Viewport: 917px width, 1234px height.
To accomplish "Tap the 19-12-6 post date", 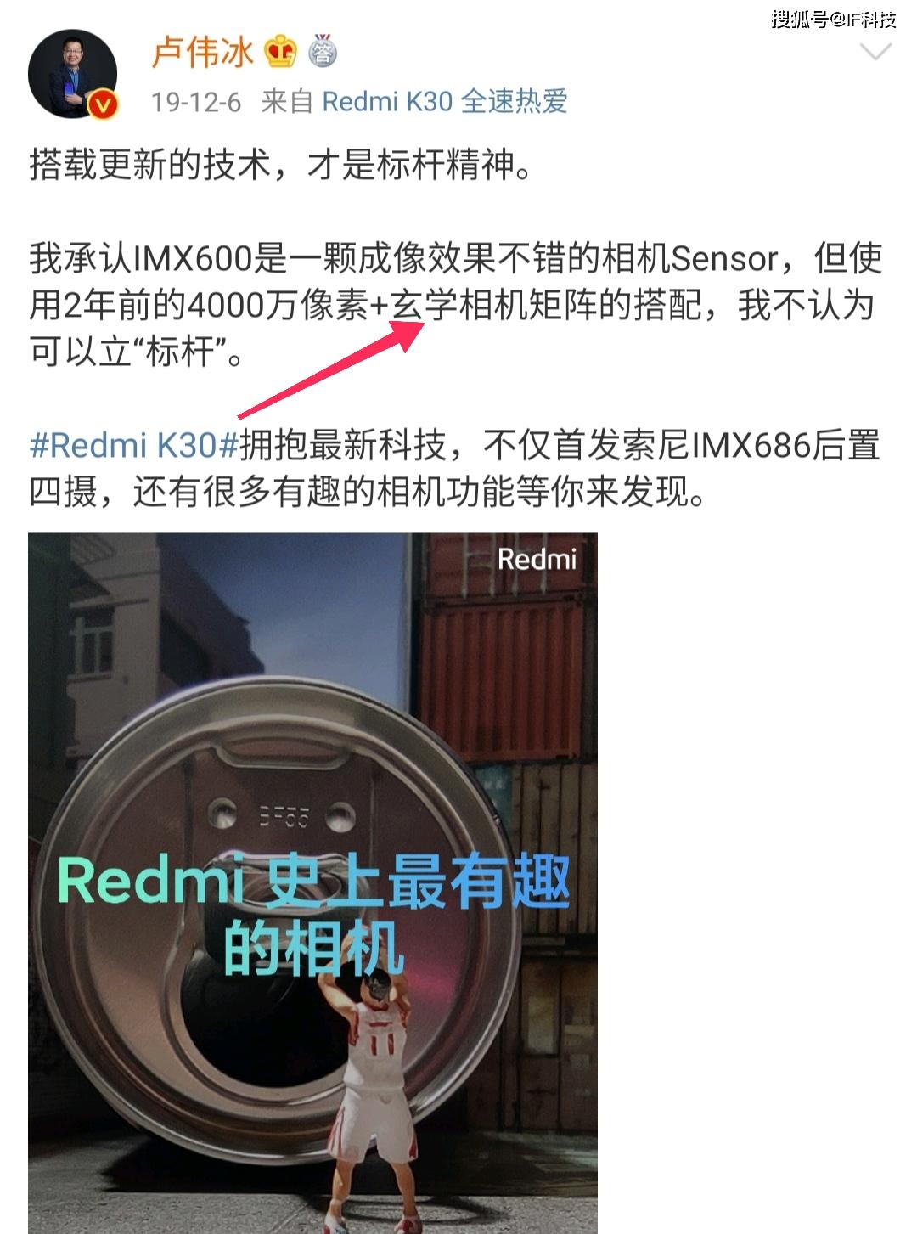I will coord(196,103).
